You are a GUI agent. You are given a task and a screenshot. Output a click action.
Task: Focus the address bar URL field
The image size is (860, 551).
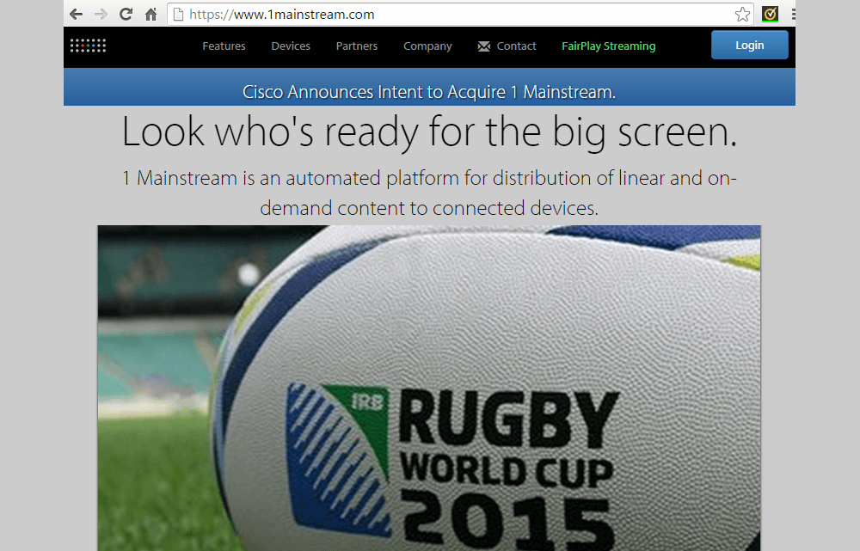(x=456, y=14)
